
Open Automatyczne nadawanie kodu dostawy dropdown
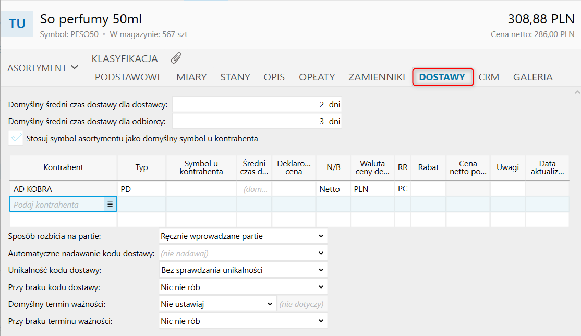[x=243, y=253]
